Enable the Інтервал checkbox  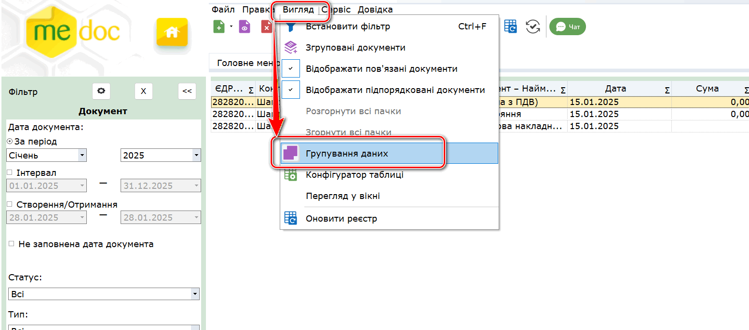pos(10,172)
